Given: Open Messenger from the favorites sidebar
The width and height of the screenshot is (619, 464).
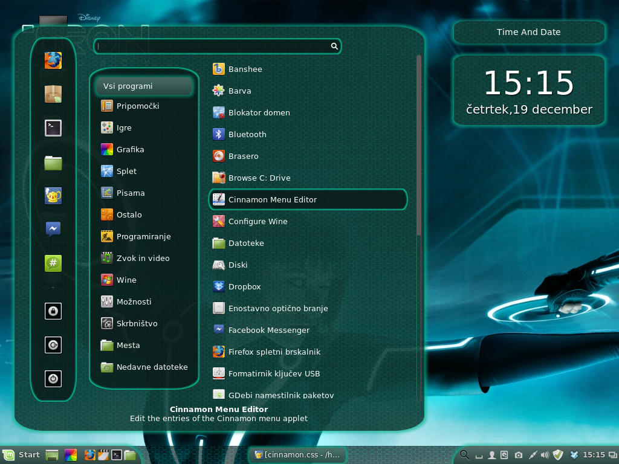Looking at the screenshot, I should 53,229.
